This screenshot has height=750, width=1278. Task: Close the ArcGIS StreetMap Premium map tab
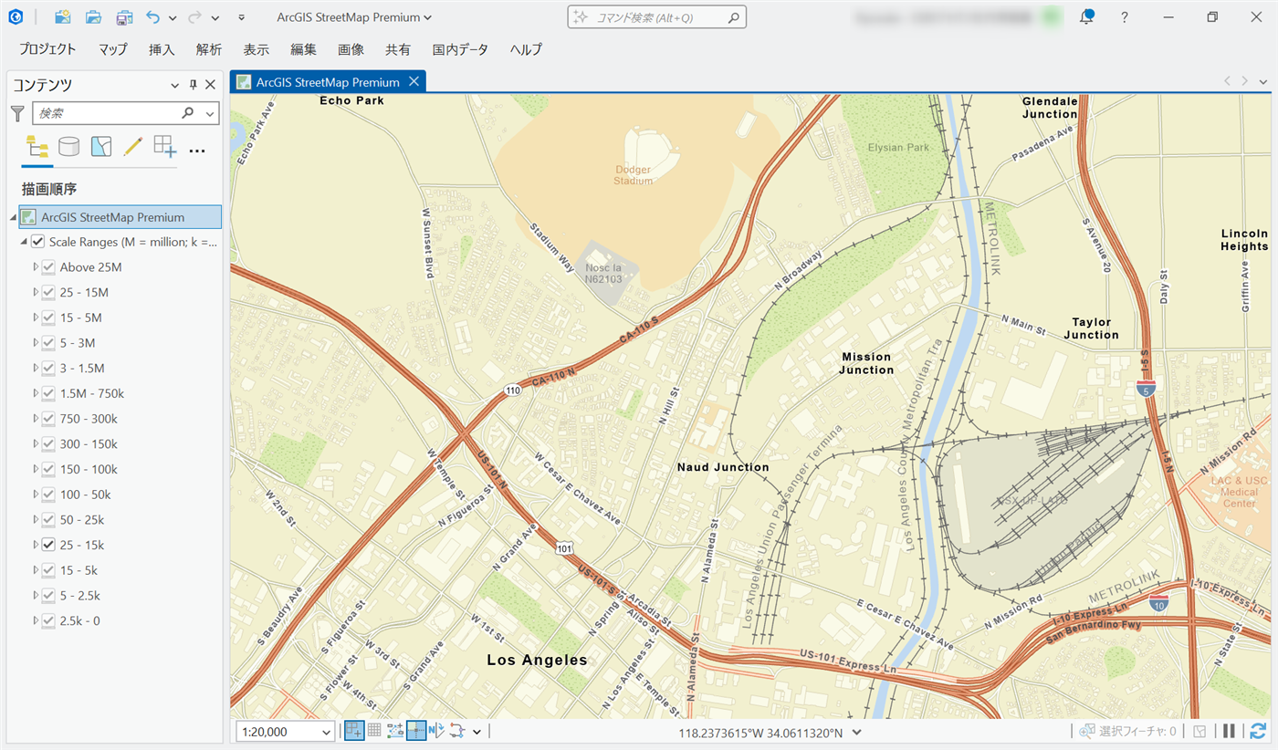tap(414, 81)
